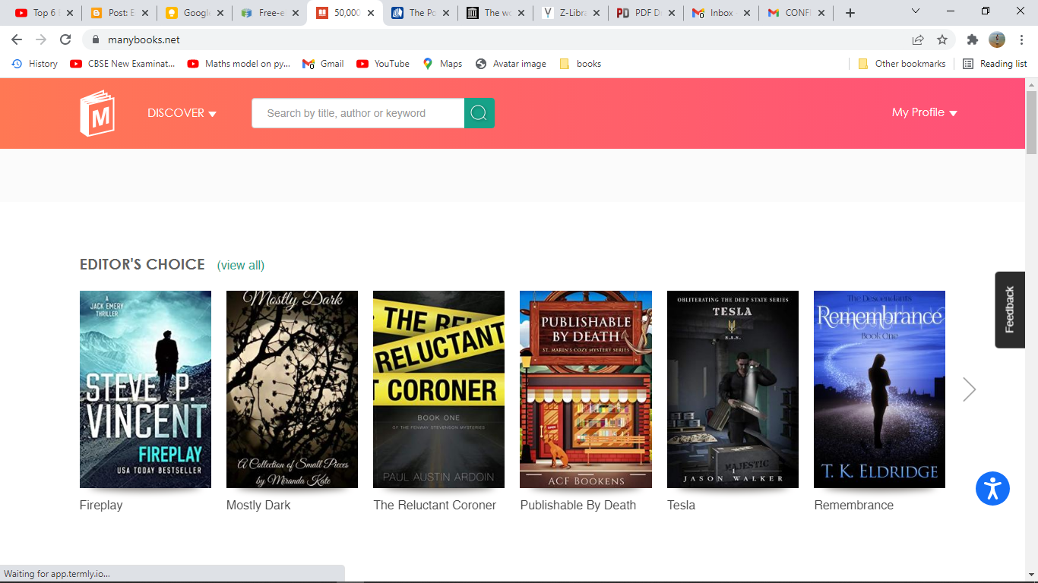
Task: Open the Chrome three-dot menu
Action: pyautogui.click(x=1021, y=39)
